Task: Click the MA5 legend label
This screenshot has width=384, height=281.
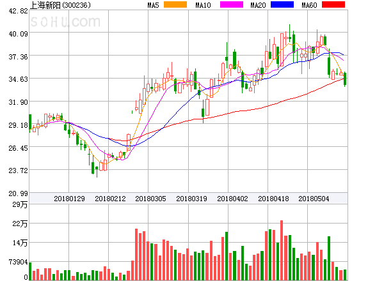Action: point(154,5)
